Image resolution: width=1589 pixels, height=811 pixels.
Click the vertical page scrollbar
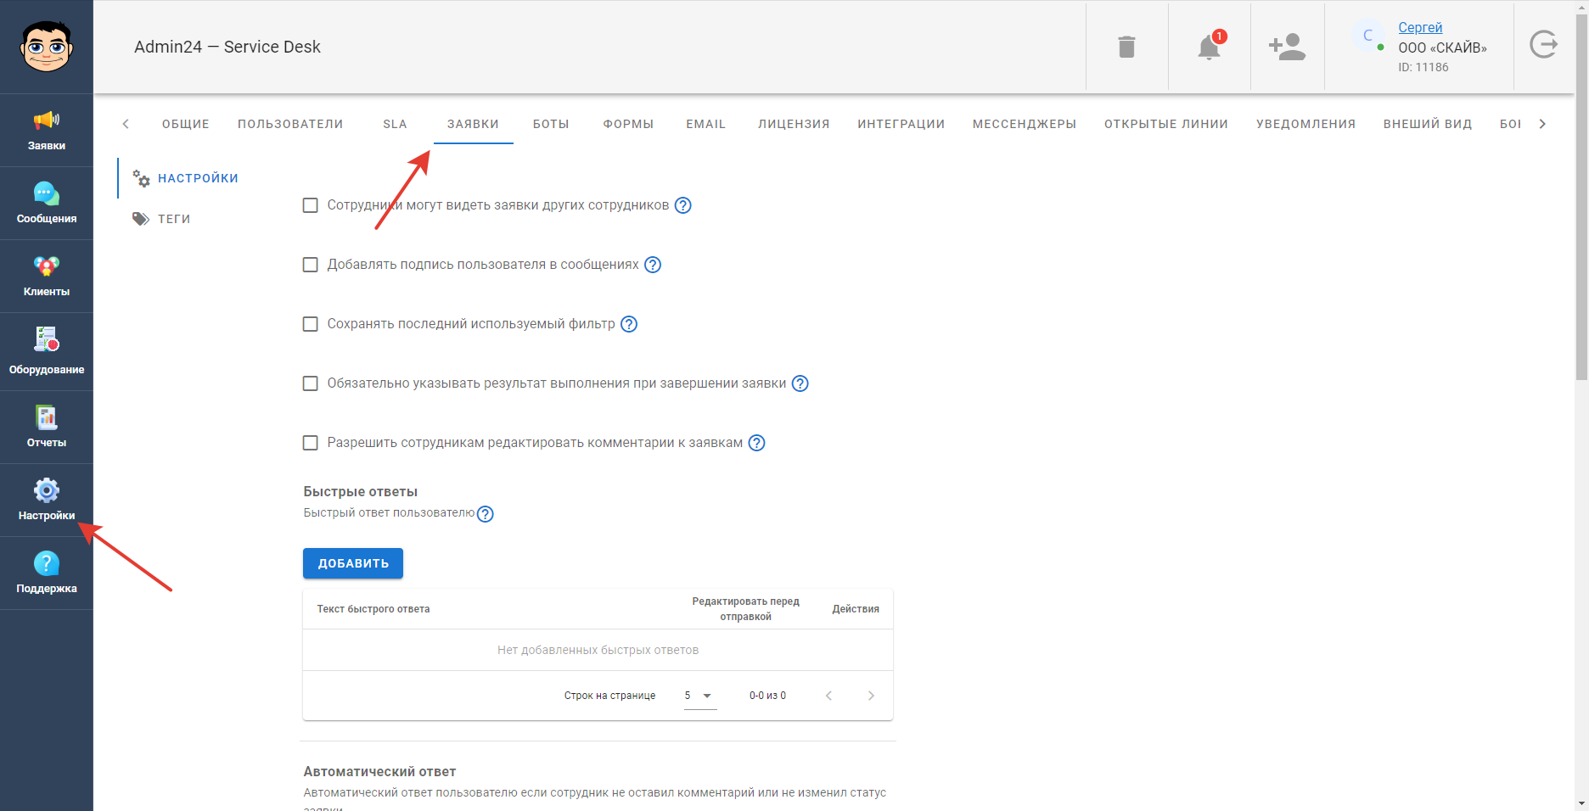[1581, 195]
